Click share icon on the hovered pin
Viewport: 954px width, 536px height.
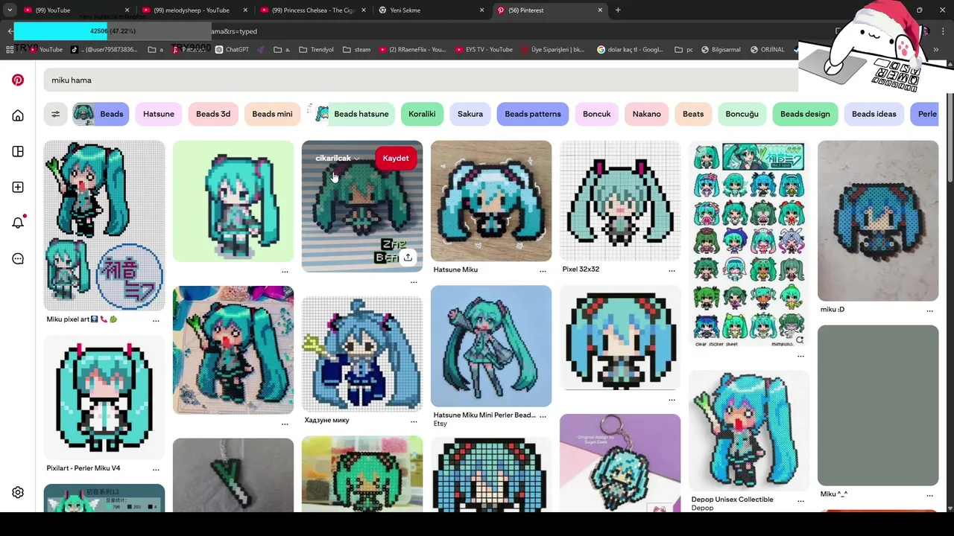(408, 257)
